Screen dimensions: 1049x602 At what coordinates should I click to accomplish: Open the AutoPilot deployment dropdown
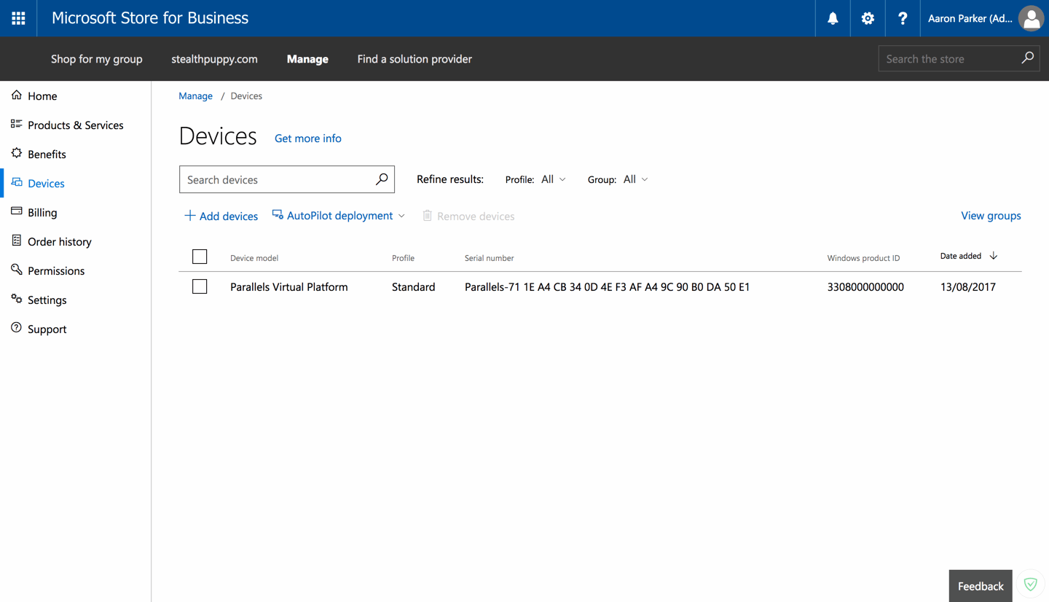[x=338, y=216]
